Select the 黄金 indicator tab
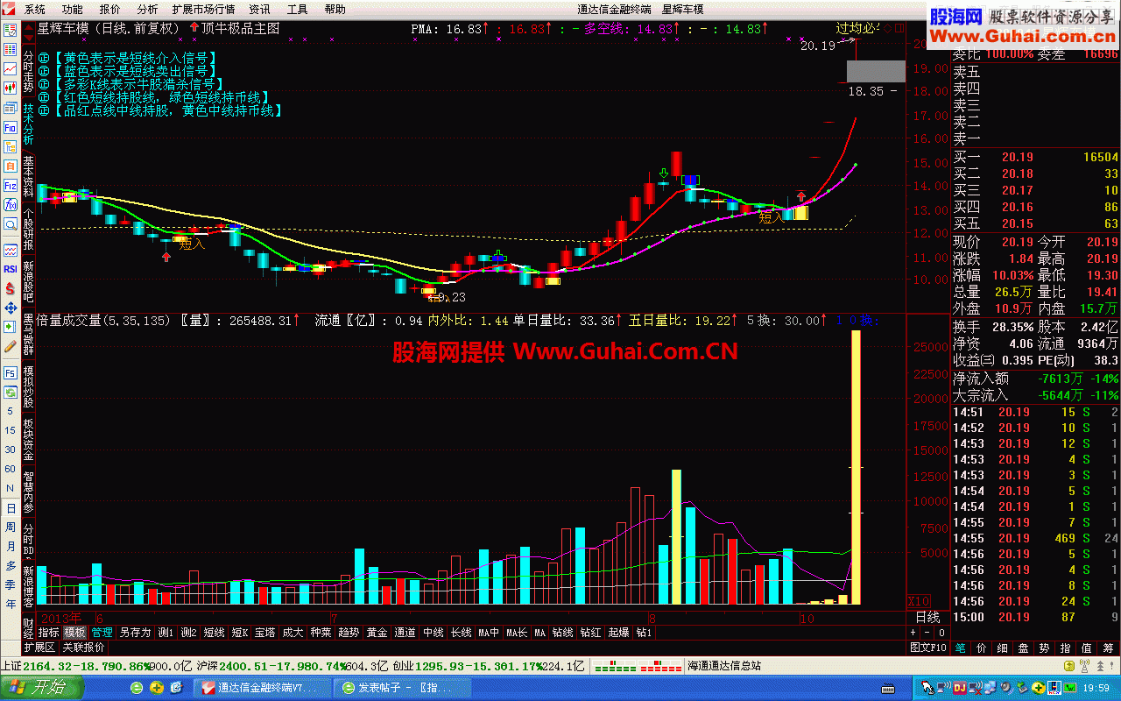Image resolution: width=1121 pixels, height=701 pixels. 377,632
